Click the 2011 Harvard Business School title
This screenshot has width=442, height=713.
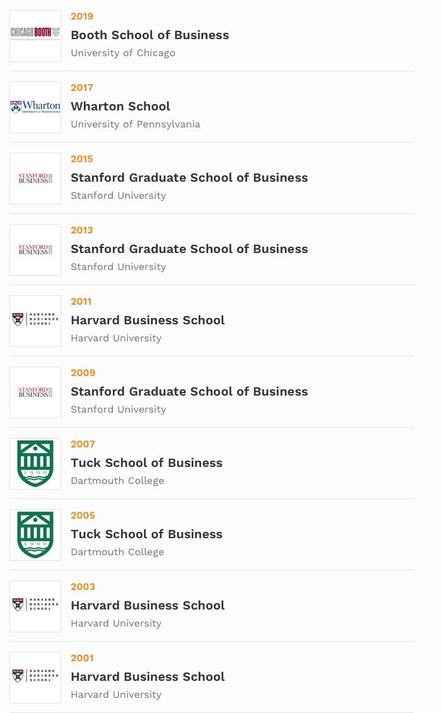coord(148,320)
